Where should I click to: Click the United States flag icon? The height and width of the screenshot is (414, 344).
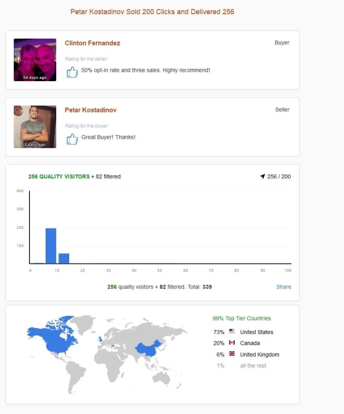pos(232,331)
